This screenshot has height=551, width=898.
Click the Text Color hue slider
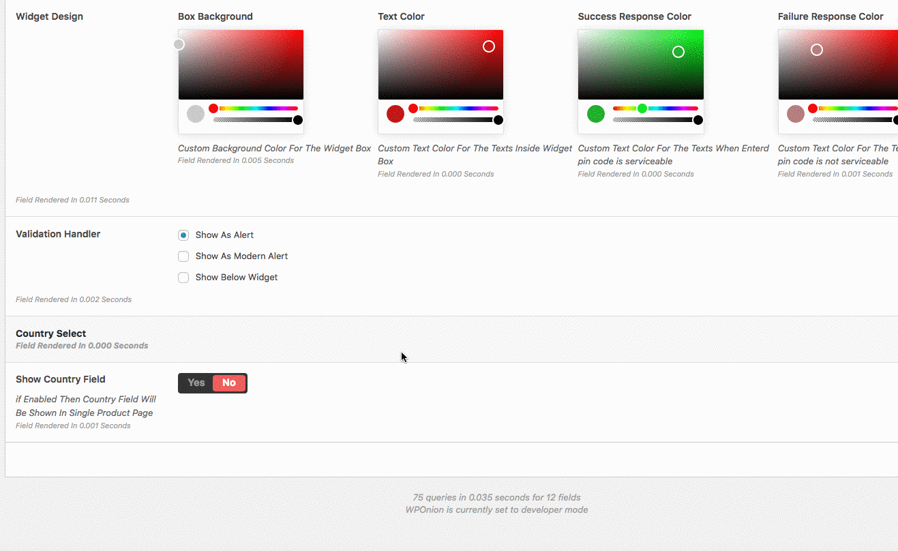pos(455,108)
